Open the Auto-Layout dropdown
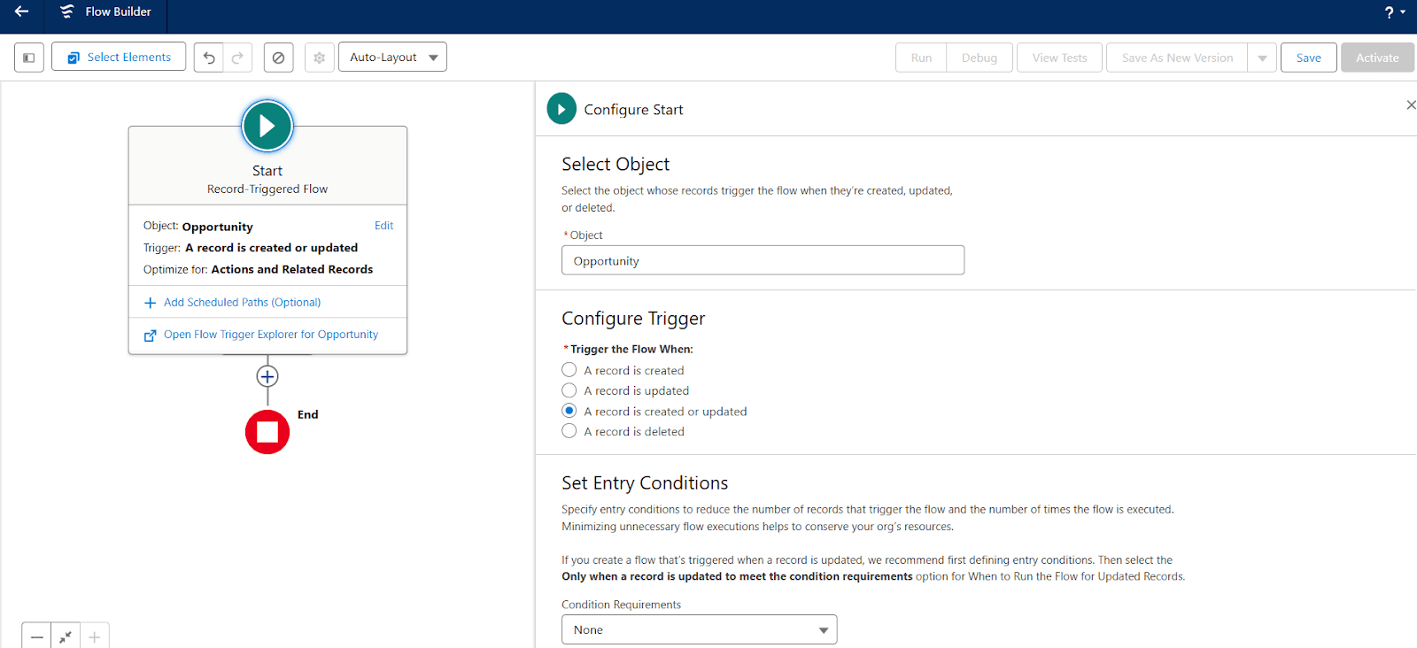 392,57
